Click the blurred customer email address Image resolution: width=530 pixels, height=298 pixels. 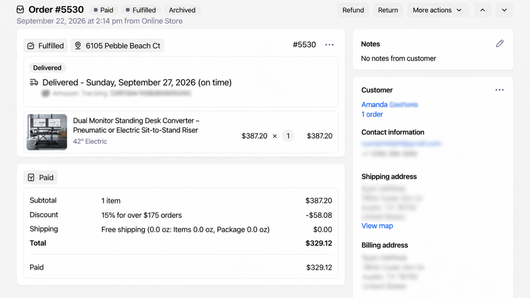pos(401,143)
